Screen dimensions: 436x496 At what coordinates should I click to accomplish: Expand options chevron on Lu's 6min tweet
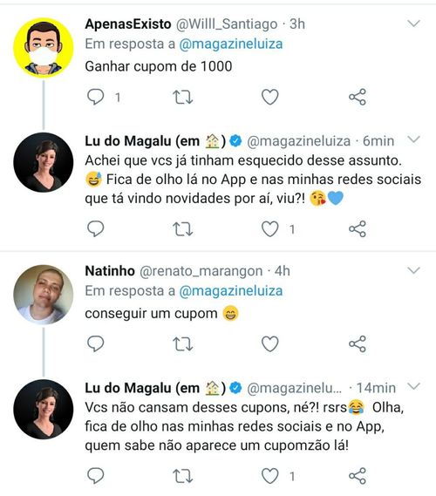(413, 139)
